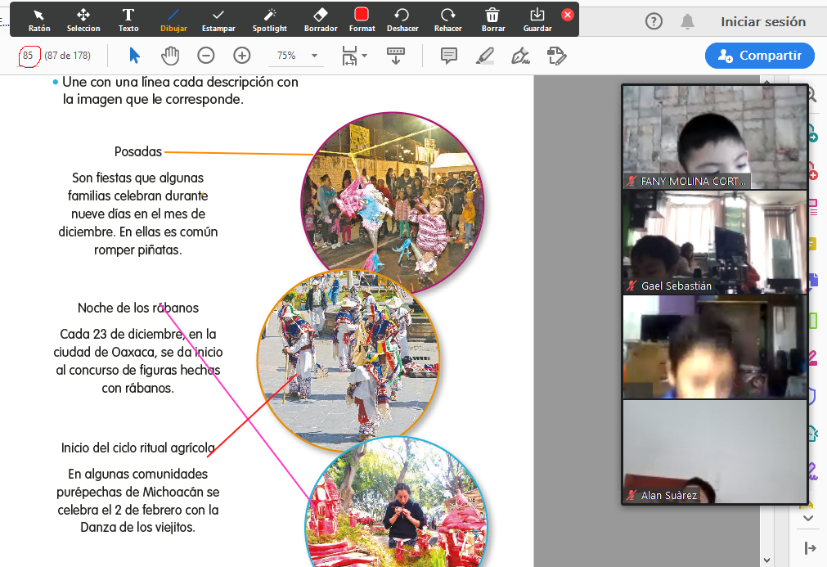Viewport: 827px width, 567px height.
Task: Click Iniciar sesión to sign in
Action: coord(762,22)
